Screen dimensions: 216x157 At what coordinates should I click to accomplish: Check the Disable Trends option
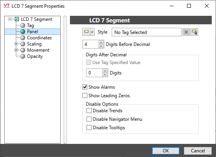coord(89,111)
